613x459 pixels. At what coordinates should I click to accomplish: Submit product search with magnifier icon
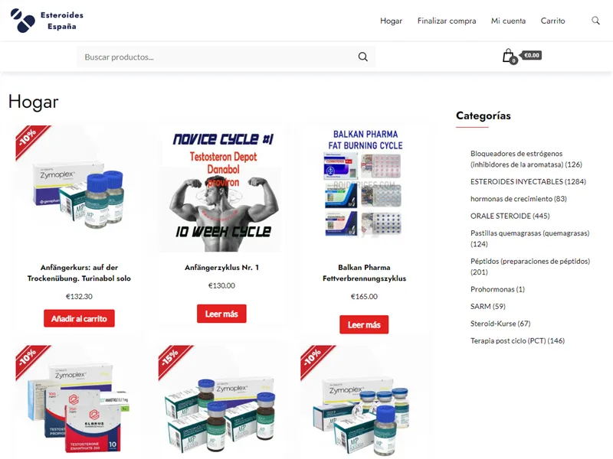click(x=362, y=57)
